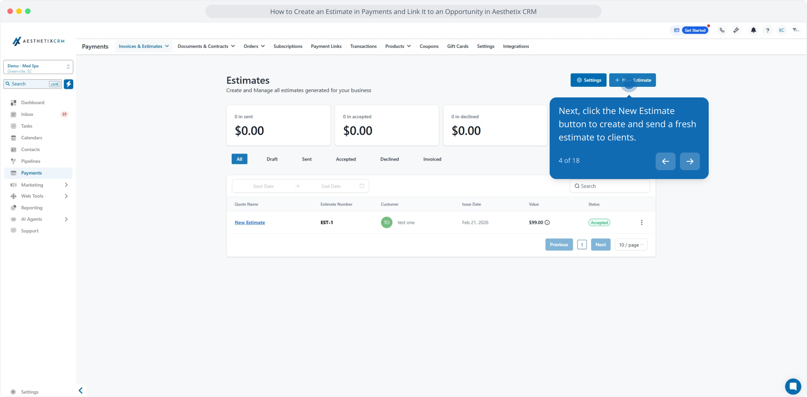Open the notifications bell
Screen dimensions: 807x397
[753, 30]
